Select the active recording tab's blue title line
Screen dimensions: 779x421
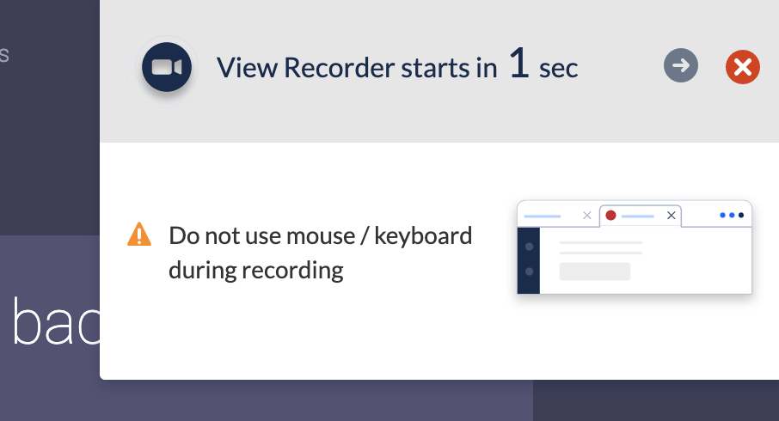(638, 216)
